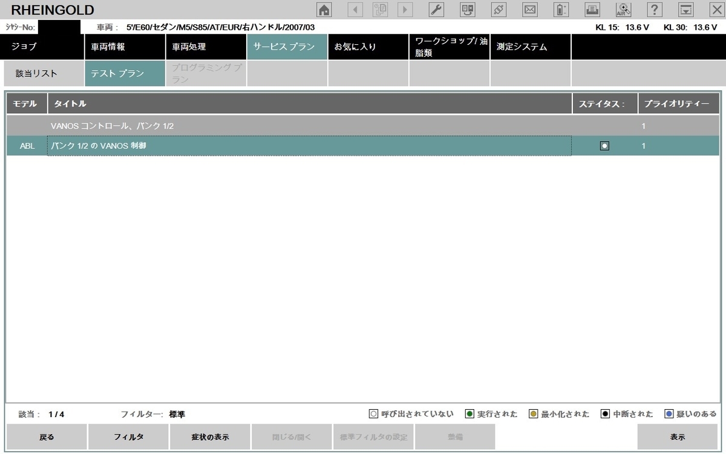The height and width of the screenshot is (454, 726).
Task: Close the application with the X icon
Action: click(716, 9)
